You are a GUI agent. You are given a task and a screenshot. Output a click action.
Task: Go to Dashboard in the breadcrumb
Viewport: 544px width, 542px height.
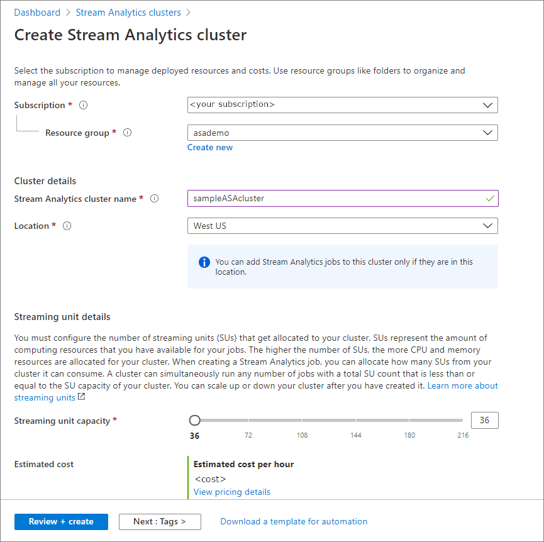(37, 13)
